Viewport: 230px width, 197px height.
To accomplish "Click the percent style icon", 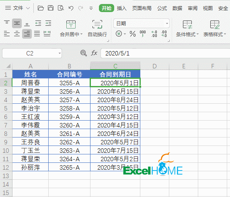I will tap(133, 34).
